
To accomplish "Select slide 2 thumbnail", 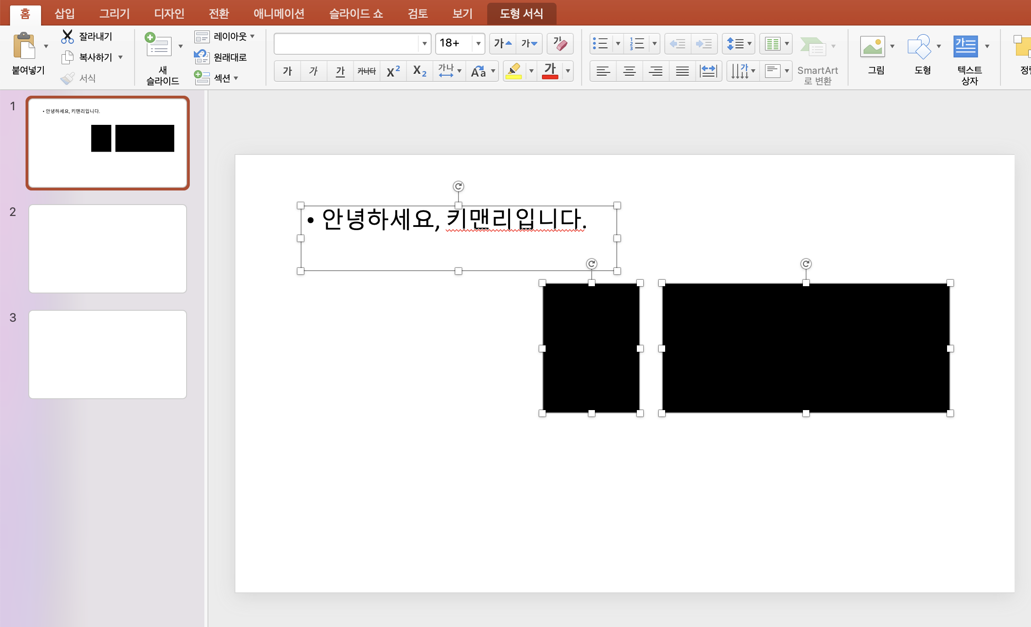I will (108, 249).
